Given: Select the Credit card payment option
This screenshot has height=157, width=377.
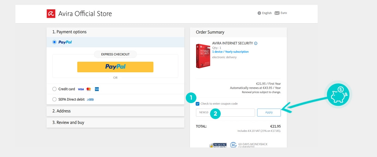Looking at the screenshot, I should pos(54,89).
